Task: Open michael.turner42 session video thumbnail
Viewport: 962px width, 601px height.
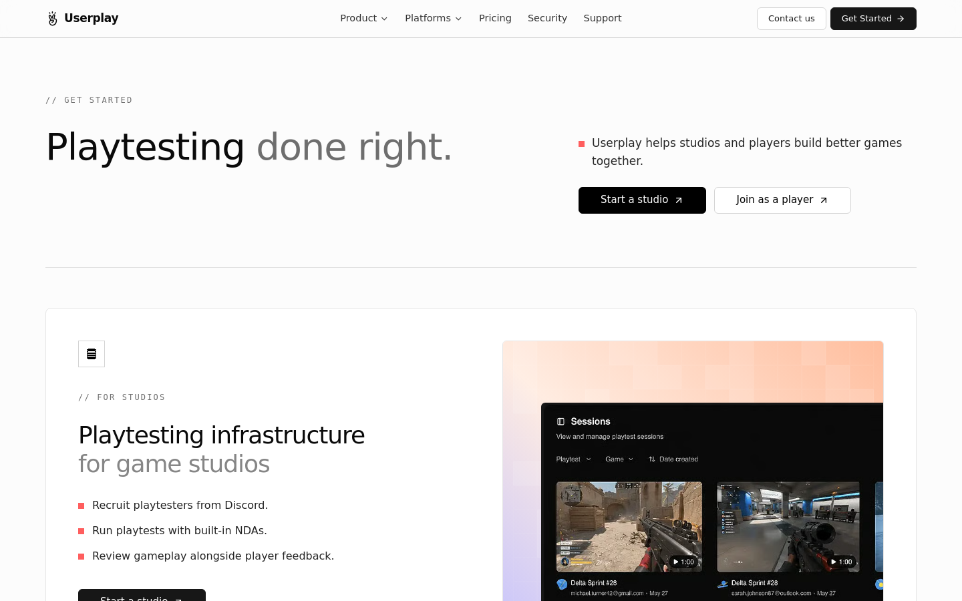Action: click(629, 527)
